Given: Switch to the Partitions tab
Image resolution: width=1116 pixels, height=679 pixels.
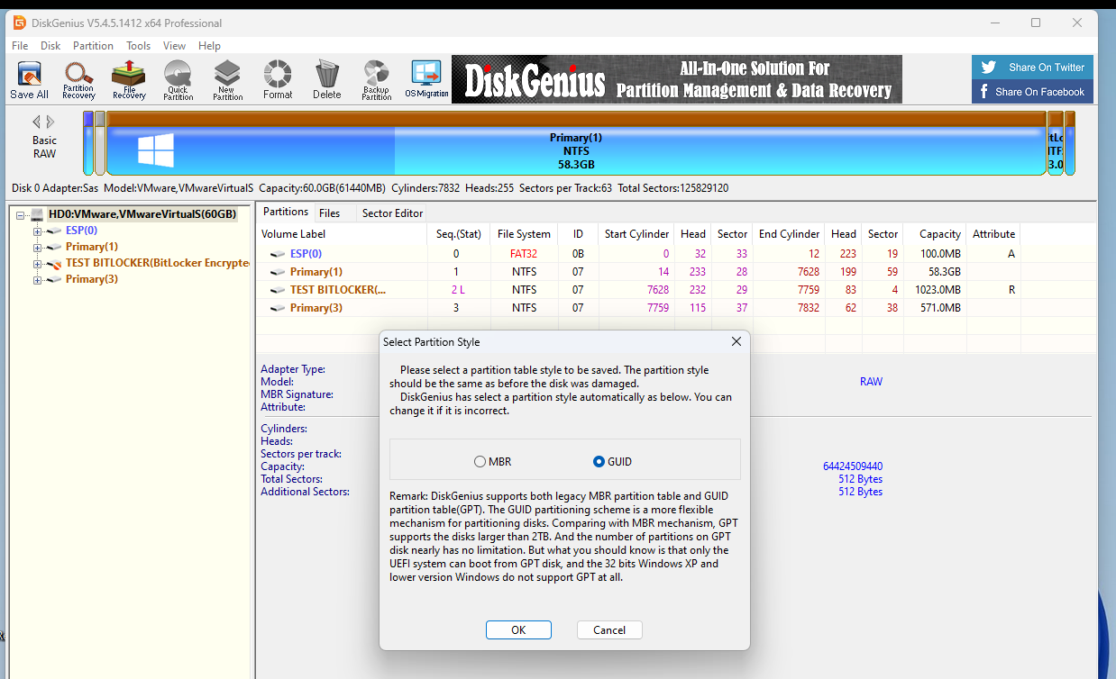Looking at the screenshot, I should point(285,213).
